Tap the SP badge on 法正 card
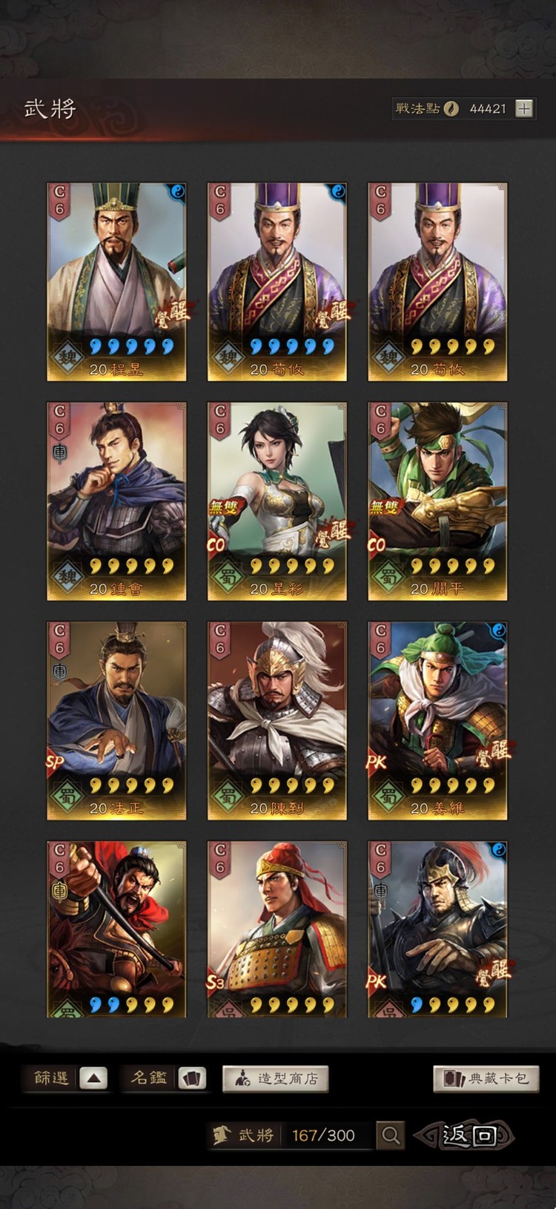The height and width of the screenshot is (1209, 556). coord(55,762)
